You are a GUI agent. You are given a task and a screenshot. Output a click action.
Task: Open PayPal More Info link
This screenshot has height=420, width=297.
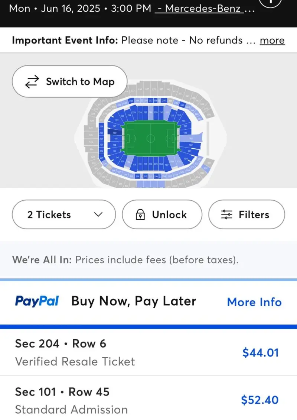[254, 302]
